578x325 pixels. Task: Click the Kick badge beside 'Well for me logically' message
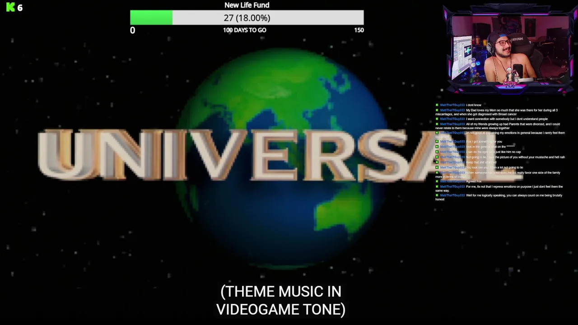[437, 195]
